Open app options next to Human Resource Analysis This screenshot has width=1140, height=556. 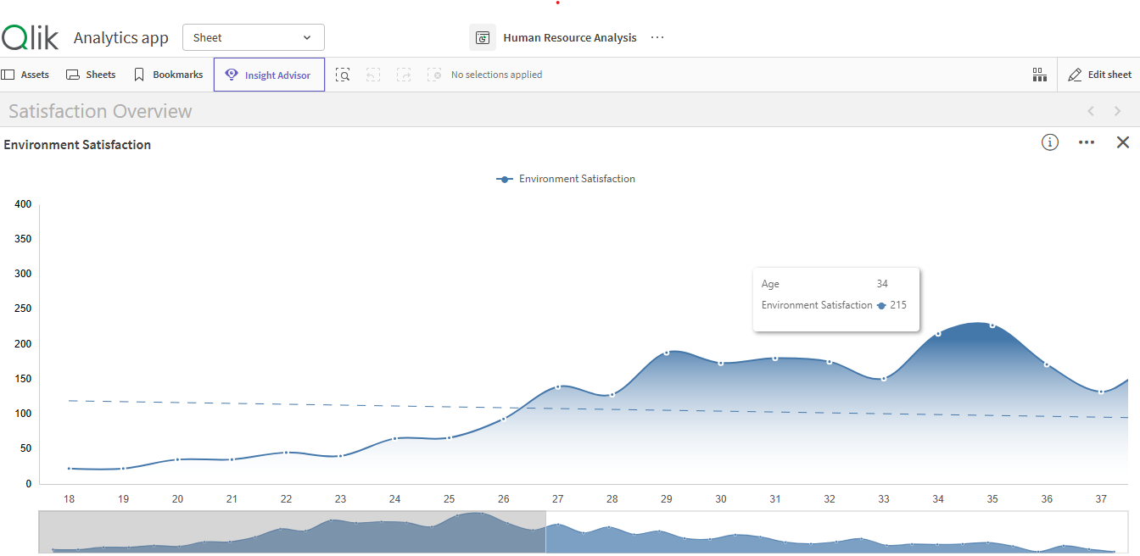pyautogui.click(x=657, y=37)
